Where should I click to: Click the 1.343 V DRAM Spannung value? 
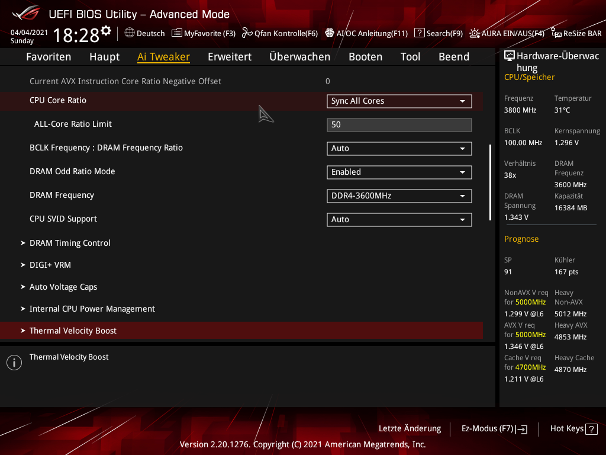point(516,217)
